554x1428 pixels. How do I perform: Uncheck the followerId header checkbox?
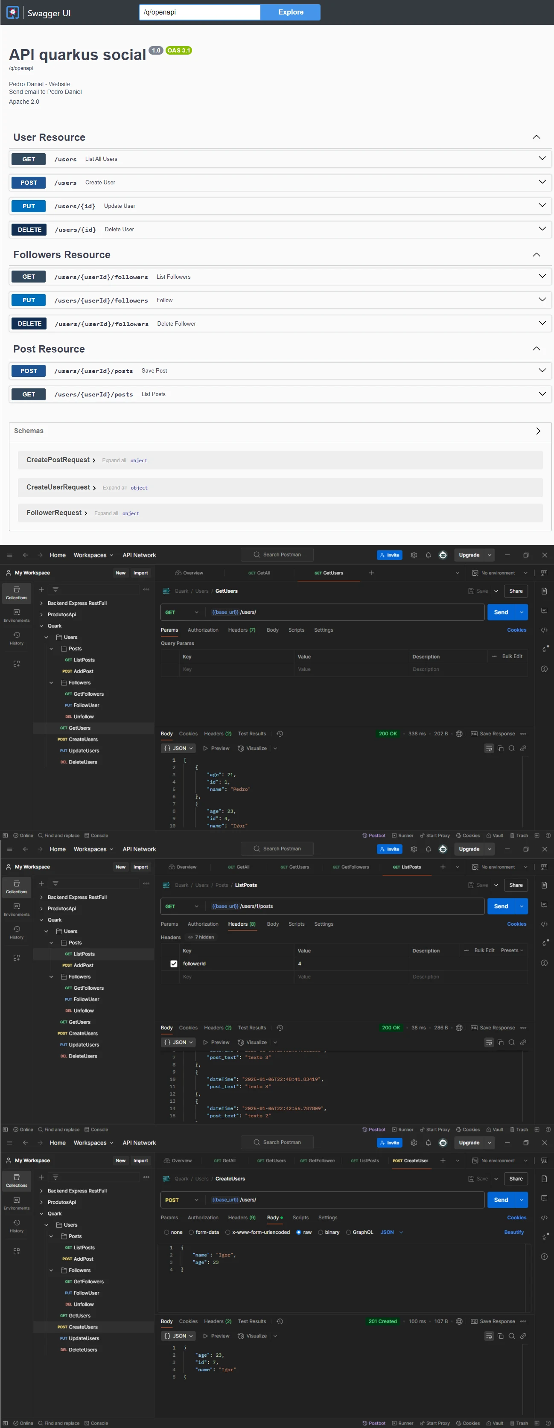(174, 964)
